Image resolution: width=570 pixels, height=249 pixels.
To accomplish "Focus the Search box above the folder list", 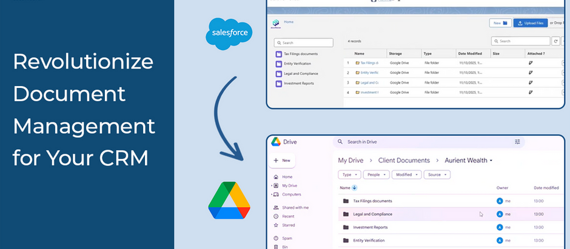I will pos(304,43).
